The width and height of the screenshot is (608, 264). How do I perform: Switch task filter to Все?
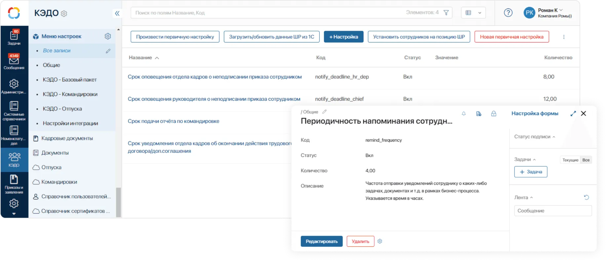tap(586, 160)
